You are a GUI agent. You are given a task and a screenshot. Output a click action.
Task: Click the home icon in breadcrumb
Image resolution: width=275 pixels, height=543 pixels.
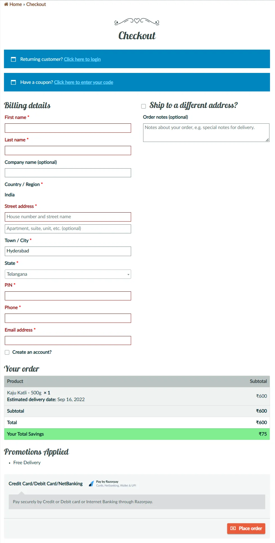pyautogui.click(x=6, y=4)
